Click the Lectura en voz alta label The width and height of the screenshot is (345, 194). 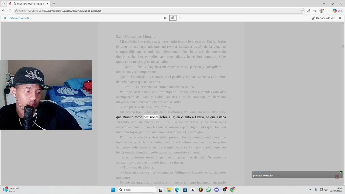click(x=19, y=18)
